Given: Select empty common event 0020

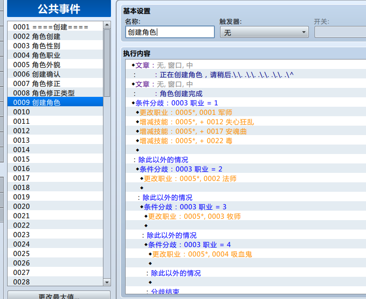Looking at the screenshot, I should 55,206.
